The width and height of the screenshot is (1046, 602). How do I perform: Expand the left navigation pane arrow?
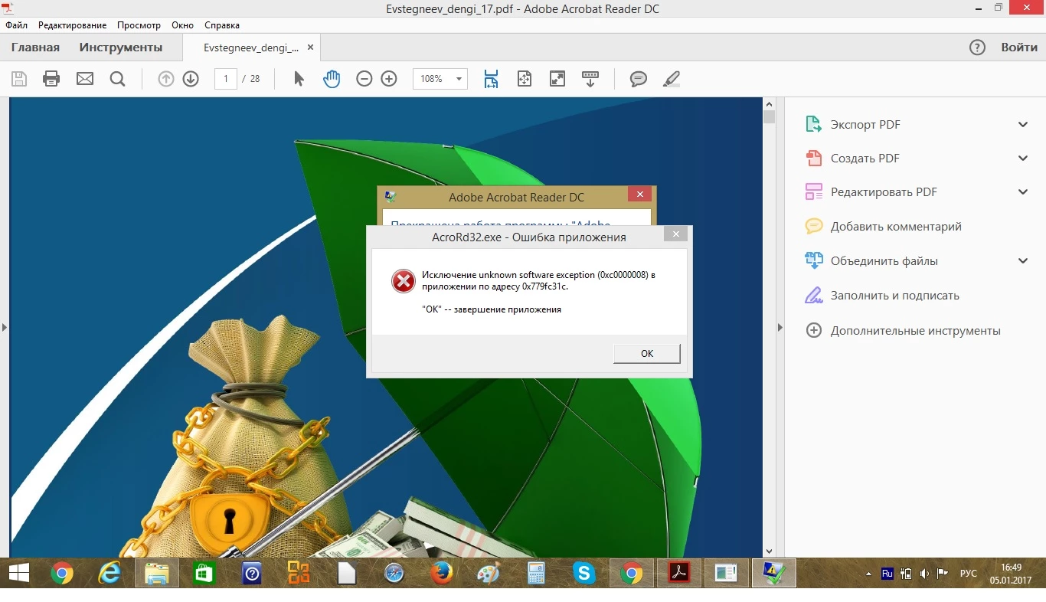pos(5,328)
